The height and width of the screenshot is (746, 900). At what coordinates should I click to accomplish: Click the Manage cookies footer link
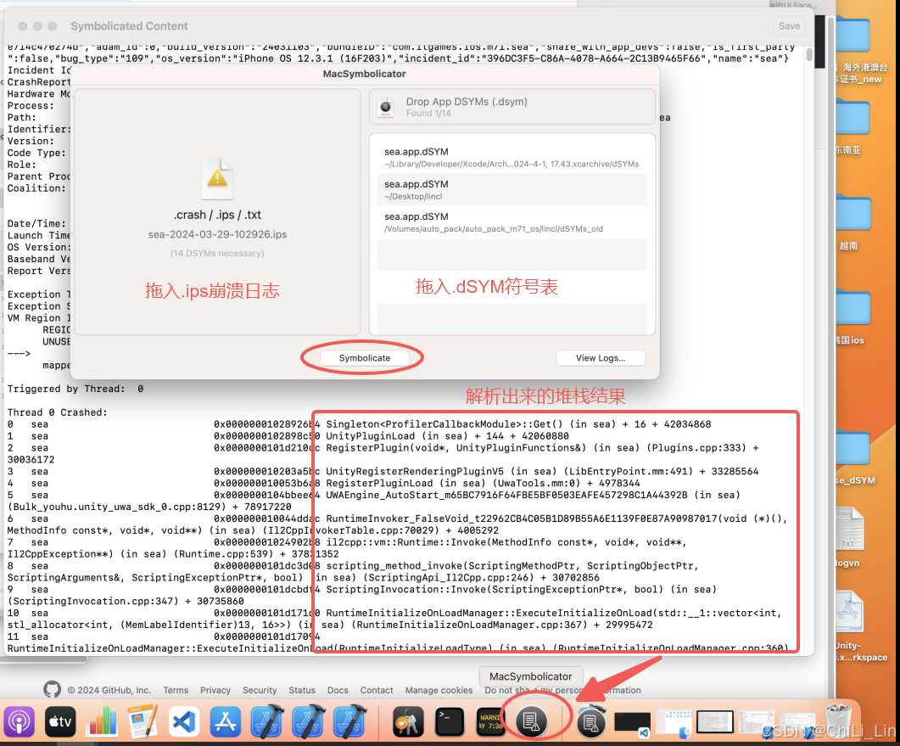pos(439,690)
